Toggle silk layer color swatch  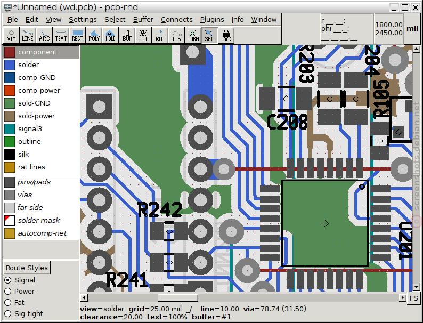(x=10, y=155)
